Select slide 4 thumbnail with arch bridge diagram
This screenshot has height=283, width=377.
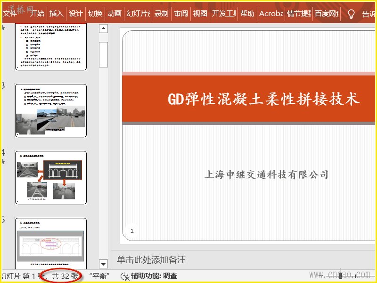(50, 178)
